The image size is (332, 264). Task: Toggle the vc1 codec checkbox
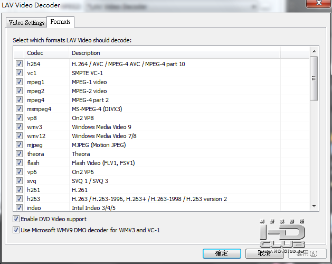[20, 73]
